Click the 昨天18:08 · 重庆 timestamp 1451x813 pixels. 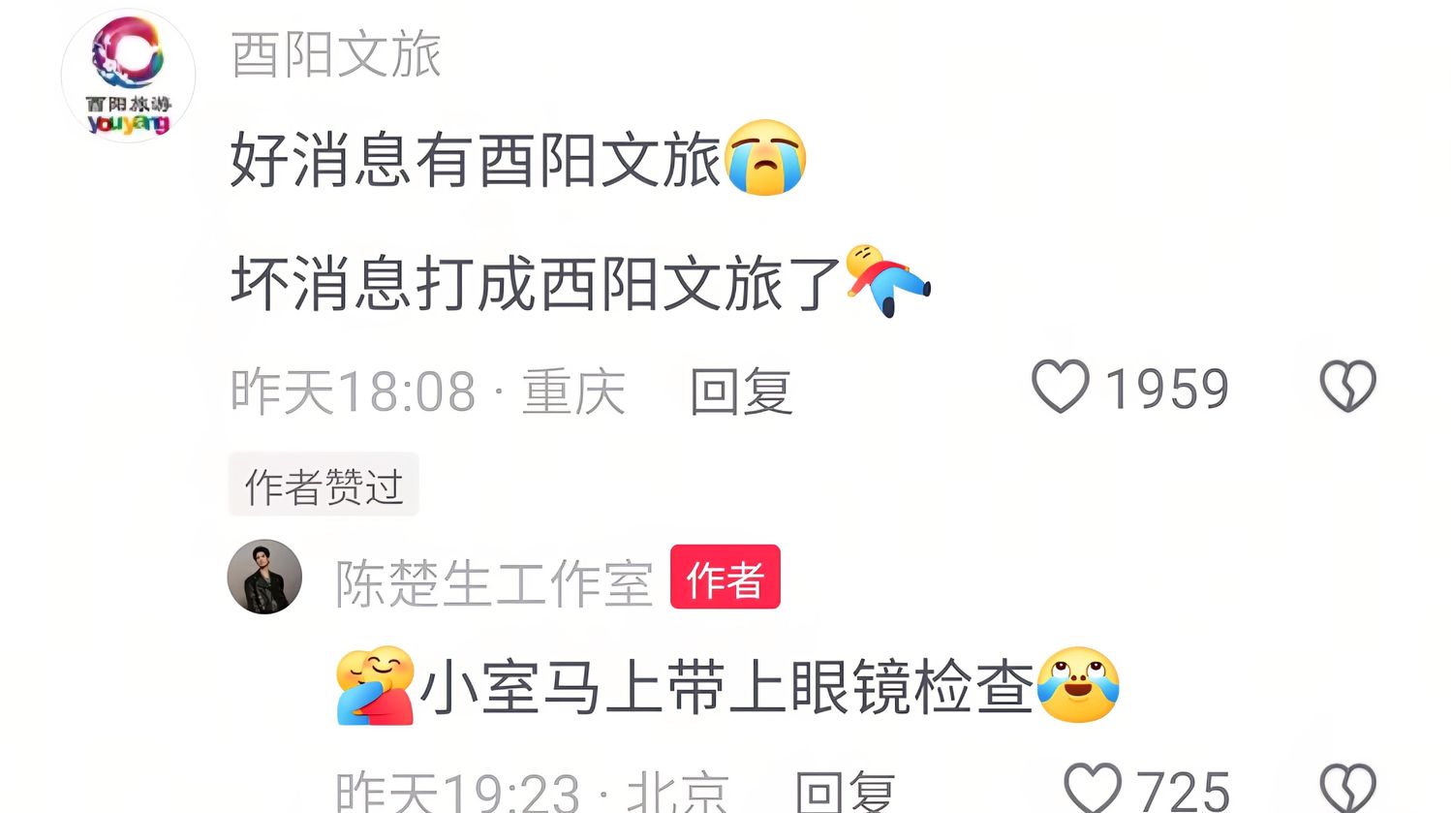(x=428, y=391)
